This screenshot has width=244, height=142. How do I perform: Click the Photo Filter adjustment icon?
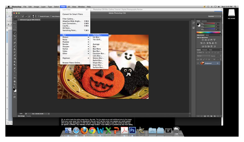coord(210,43)
